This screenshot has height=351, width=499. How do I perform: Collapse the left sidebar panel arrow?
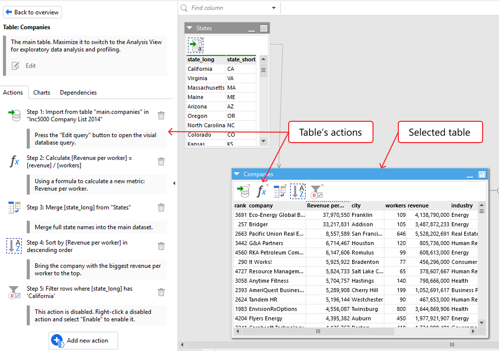pyautogui.click(x=174, y=183)
